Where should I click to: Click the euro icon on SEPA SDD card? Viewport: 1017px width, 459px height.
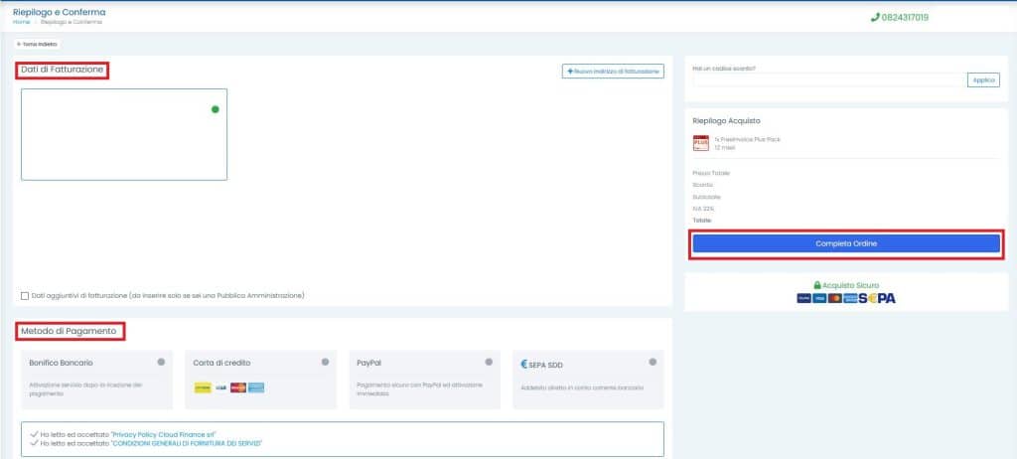[523, 364]
